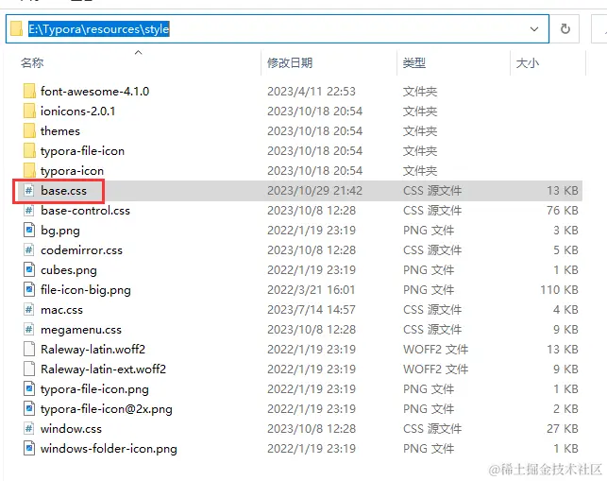This screenshot has height=481, width=607.
Task: Click the themes folder icon
Action: 29,130
